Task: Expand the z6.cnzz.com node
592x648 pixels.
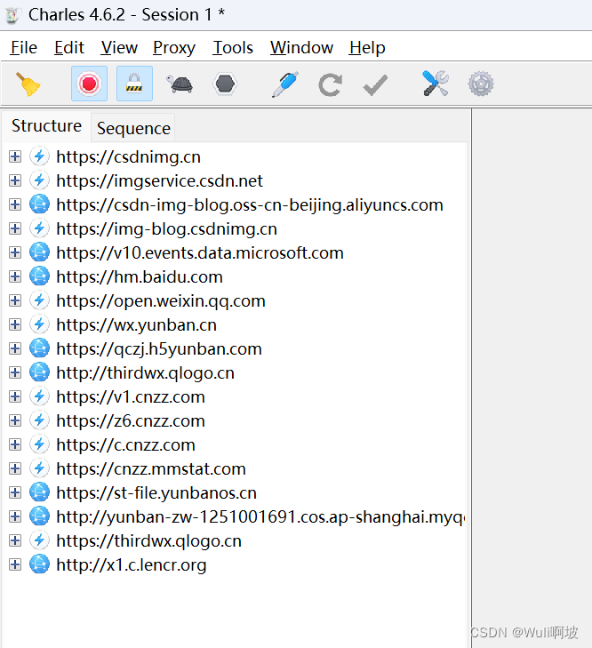Action: (x=15, y=420)
